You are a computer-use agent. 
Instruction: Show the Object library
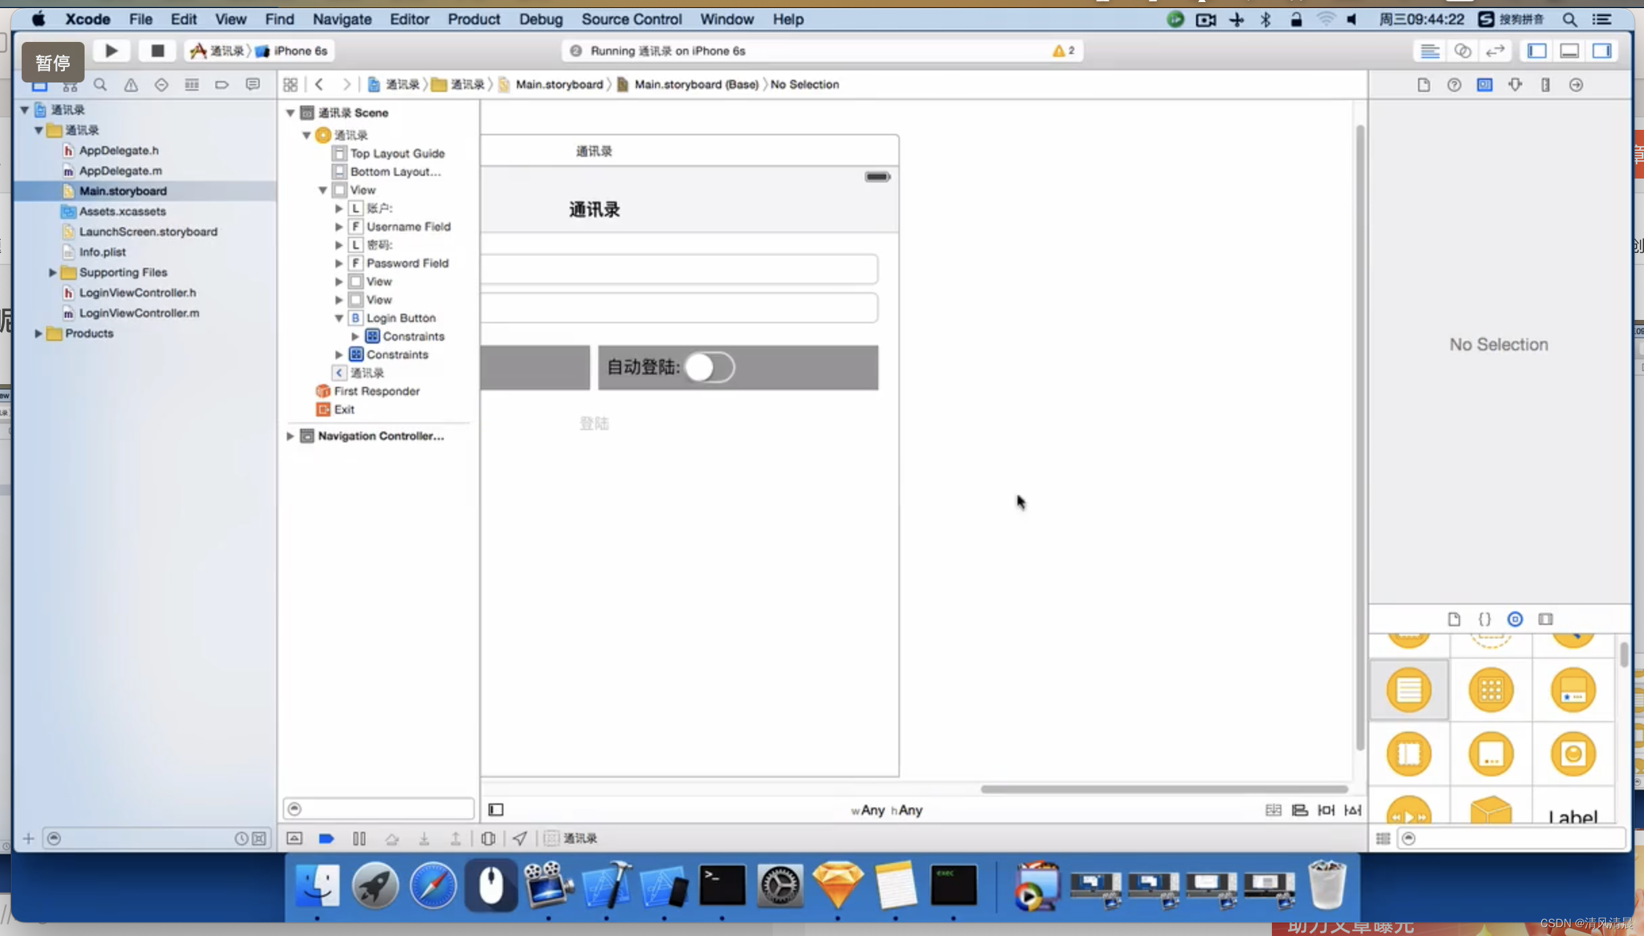click(1515, 619)
